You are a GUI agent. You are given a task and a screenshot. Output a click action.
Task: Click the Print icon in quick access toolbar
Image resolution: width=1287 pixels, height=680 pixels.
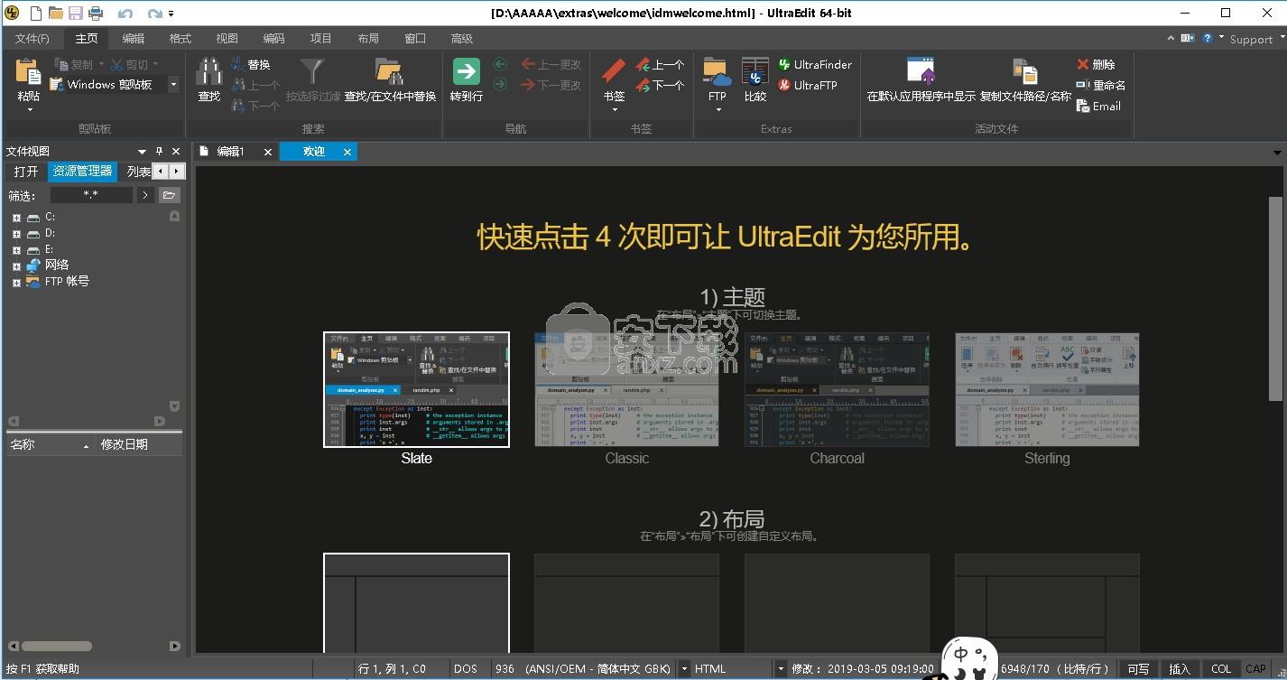96,14
